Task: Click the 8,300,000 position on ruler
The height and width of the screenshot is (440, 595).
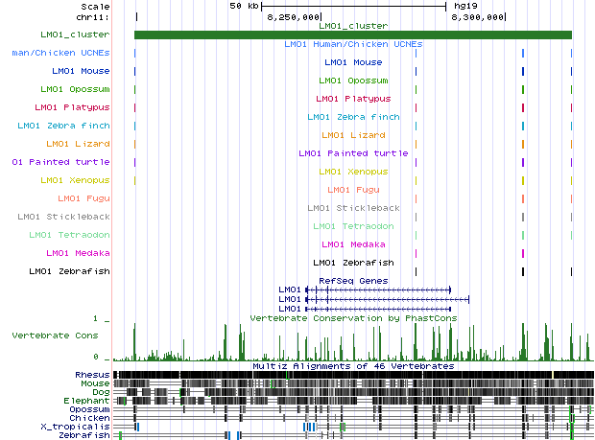Action: (x=479, y=17)
